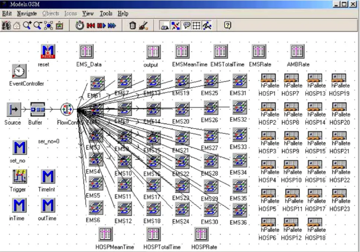Select the output table icon
This screenshot has width=360, height=252.
[x=153, y=52]
